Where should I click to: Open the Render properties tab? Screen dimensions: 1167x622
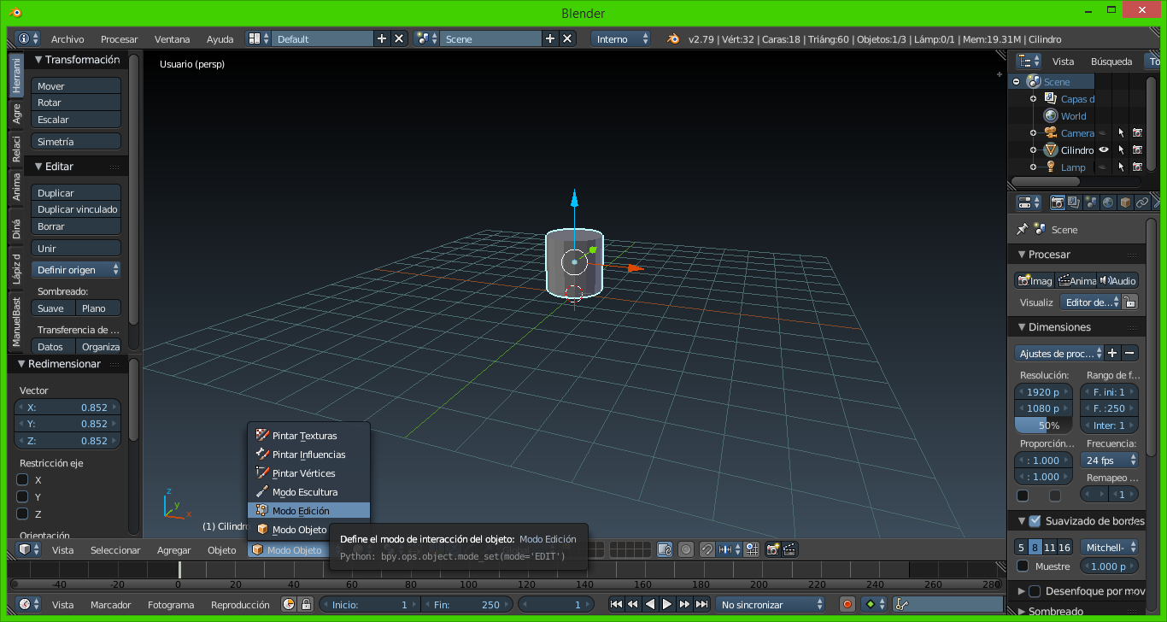(x=1058, y=202)
